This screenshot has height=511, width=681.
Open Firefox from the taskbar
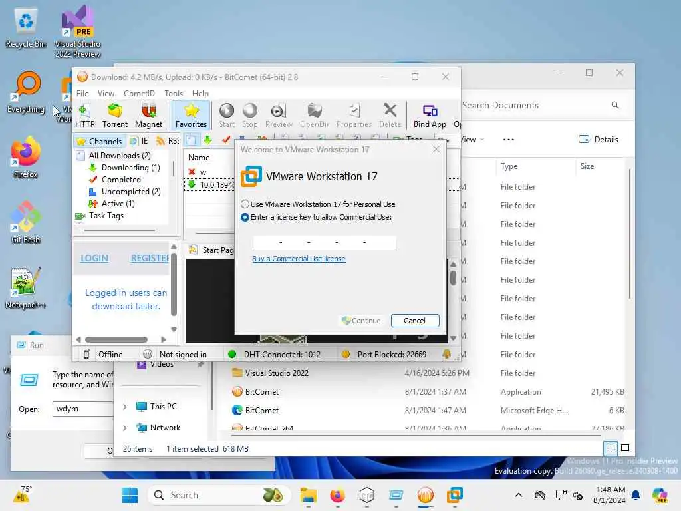tap(337, 495)
